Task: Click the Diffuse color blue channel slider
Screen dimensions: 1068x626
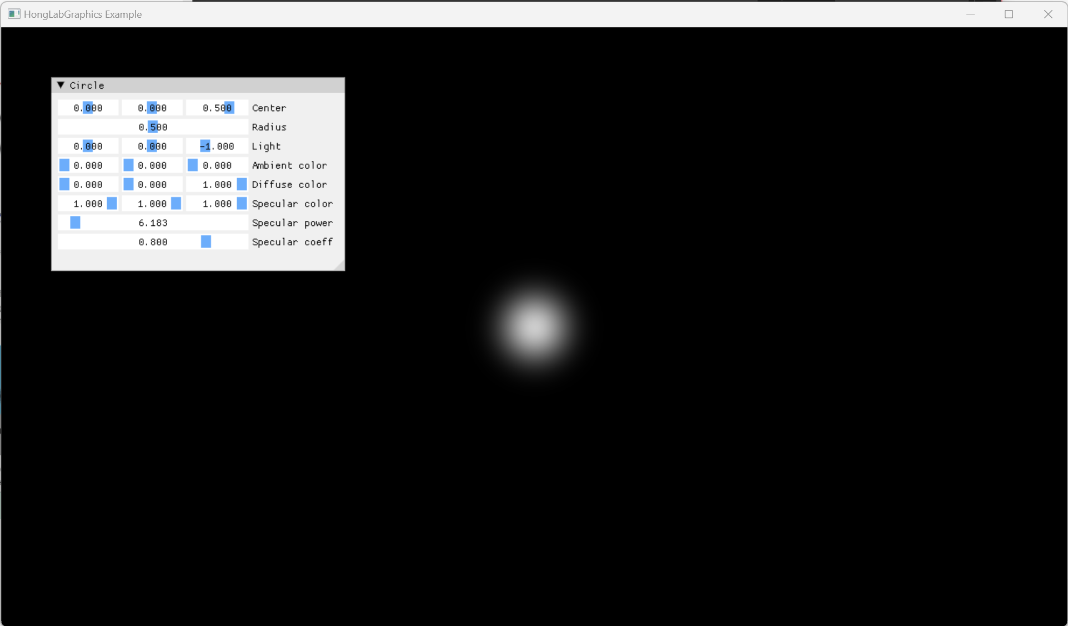Action: pyautogui.click(x=217, y=184)
